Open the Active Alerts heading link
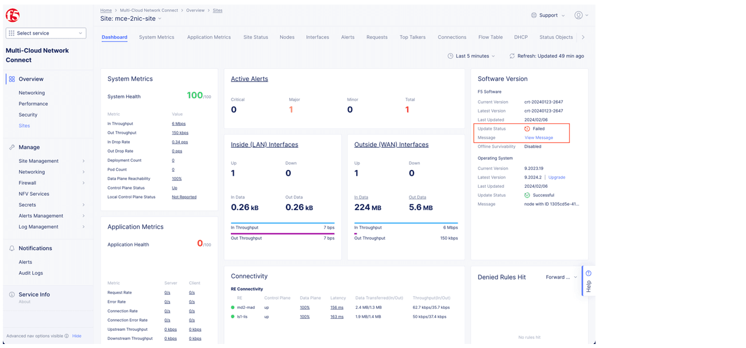 (x=249, y=79)
